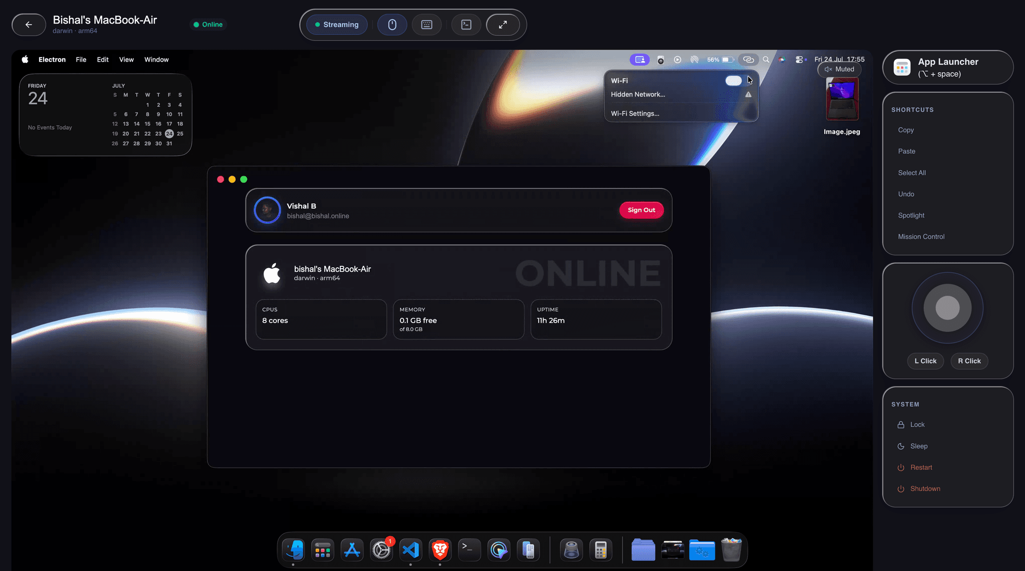Open System Settings from the dock

click(x=381, y=550)
